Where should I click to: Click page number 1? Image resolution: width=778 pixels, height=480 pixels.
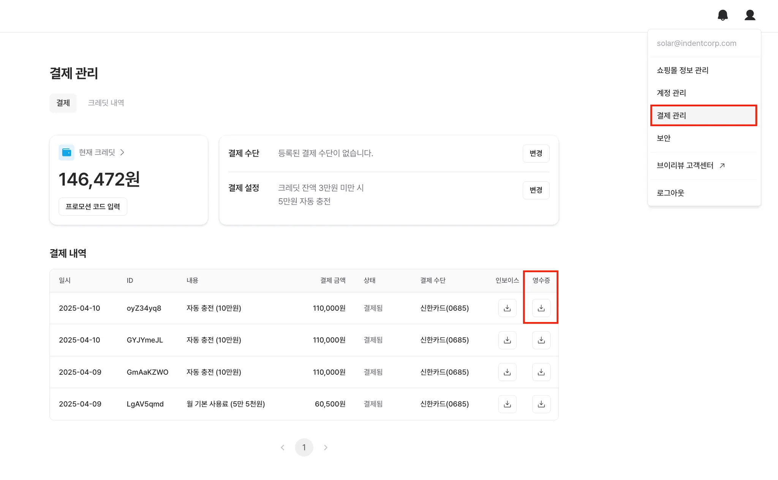[304, 447]
